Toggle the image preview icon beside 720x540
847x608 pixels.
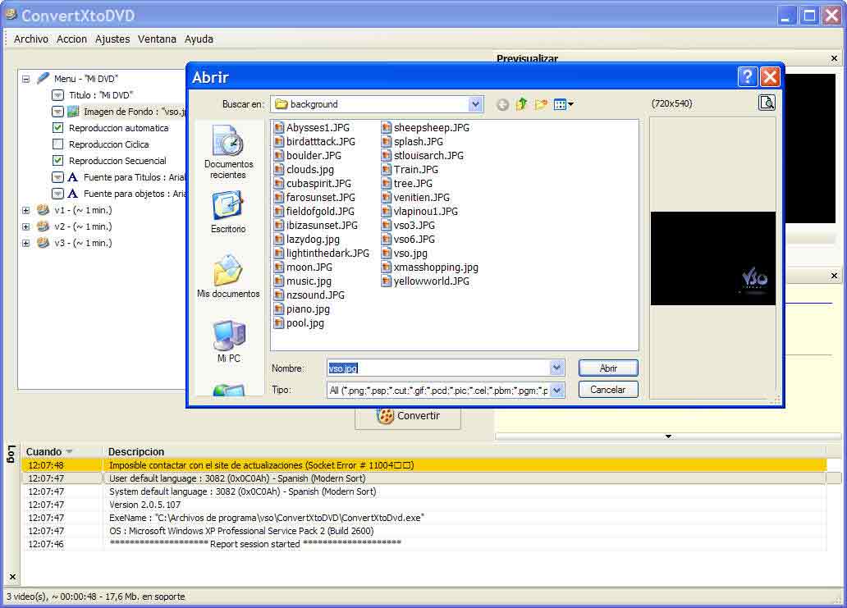click(767, 103)
